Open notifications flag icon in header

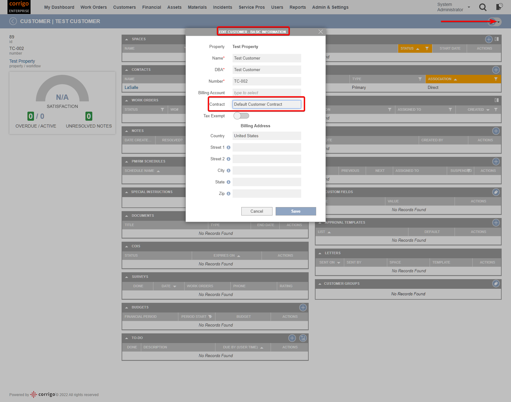pos(499,7)
